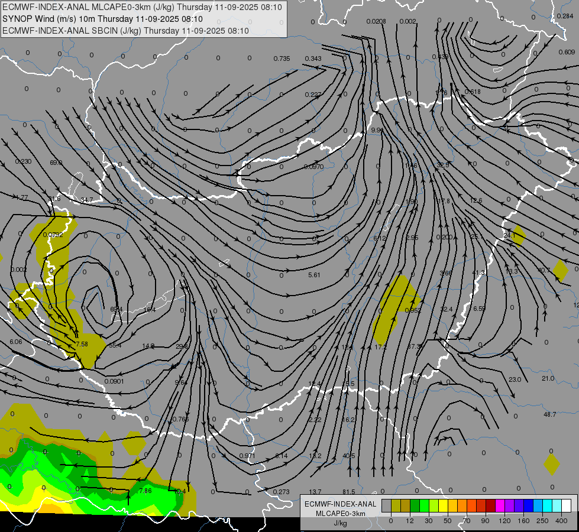Click the 'SYNOP Wind (m/s) 10m' title line
Viewport: 579px width, 532px height.
[103, 19]
